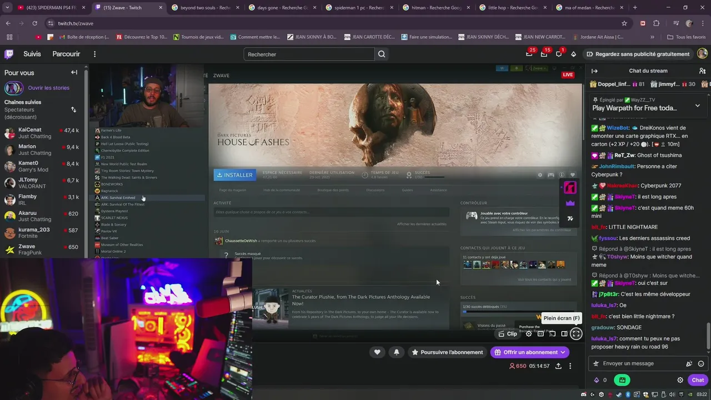Toggle fullscreen on the player
This screenshot has width=711, height=400.
tap(576, 334)
